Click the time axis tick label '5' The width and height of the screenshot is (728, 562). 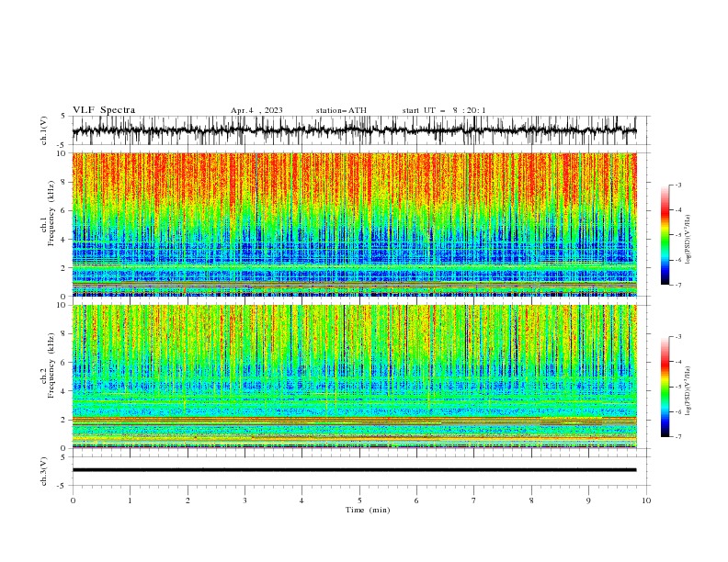coord(359,500)
